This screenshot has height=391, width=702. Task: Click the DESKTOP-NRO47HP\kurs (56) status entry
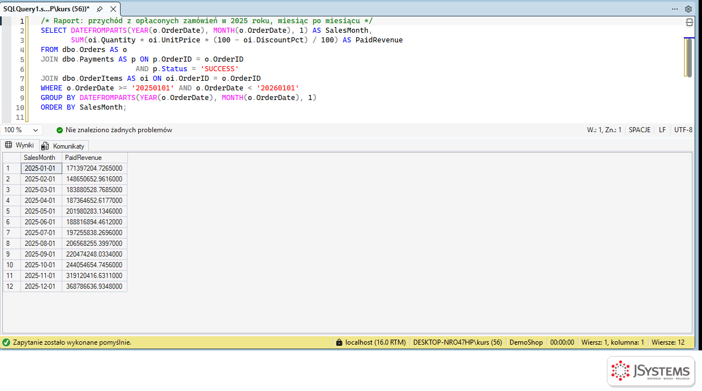point(457,342)
